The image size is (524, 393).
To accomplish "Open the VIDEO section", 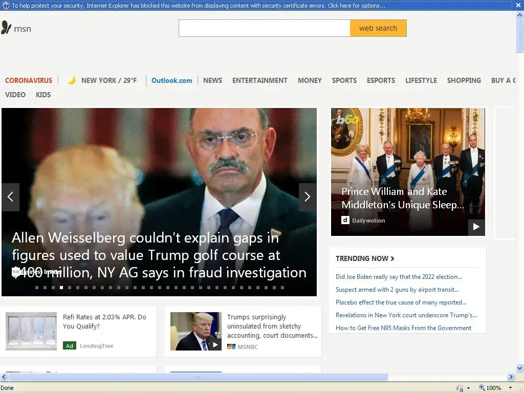I will click(x=15, y=95).
